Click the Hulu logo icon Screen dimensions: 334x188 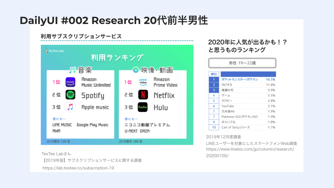coord(143,107)
